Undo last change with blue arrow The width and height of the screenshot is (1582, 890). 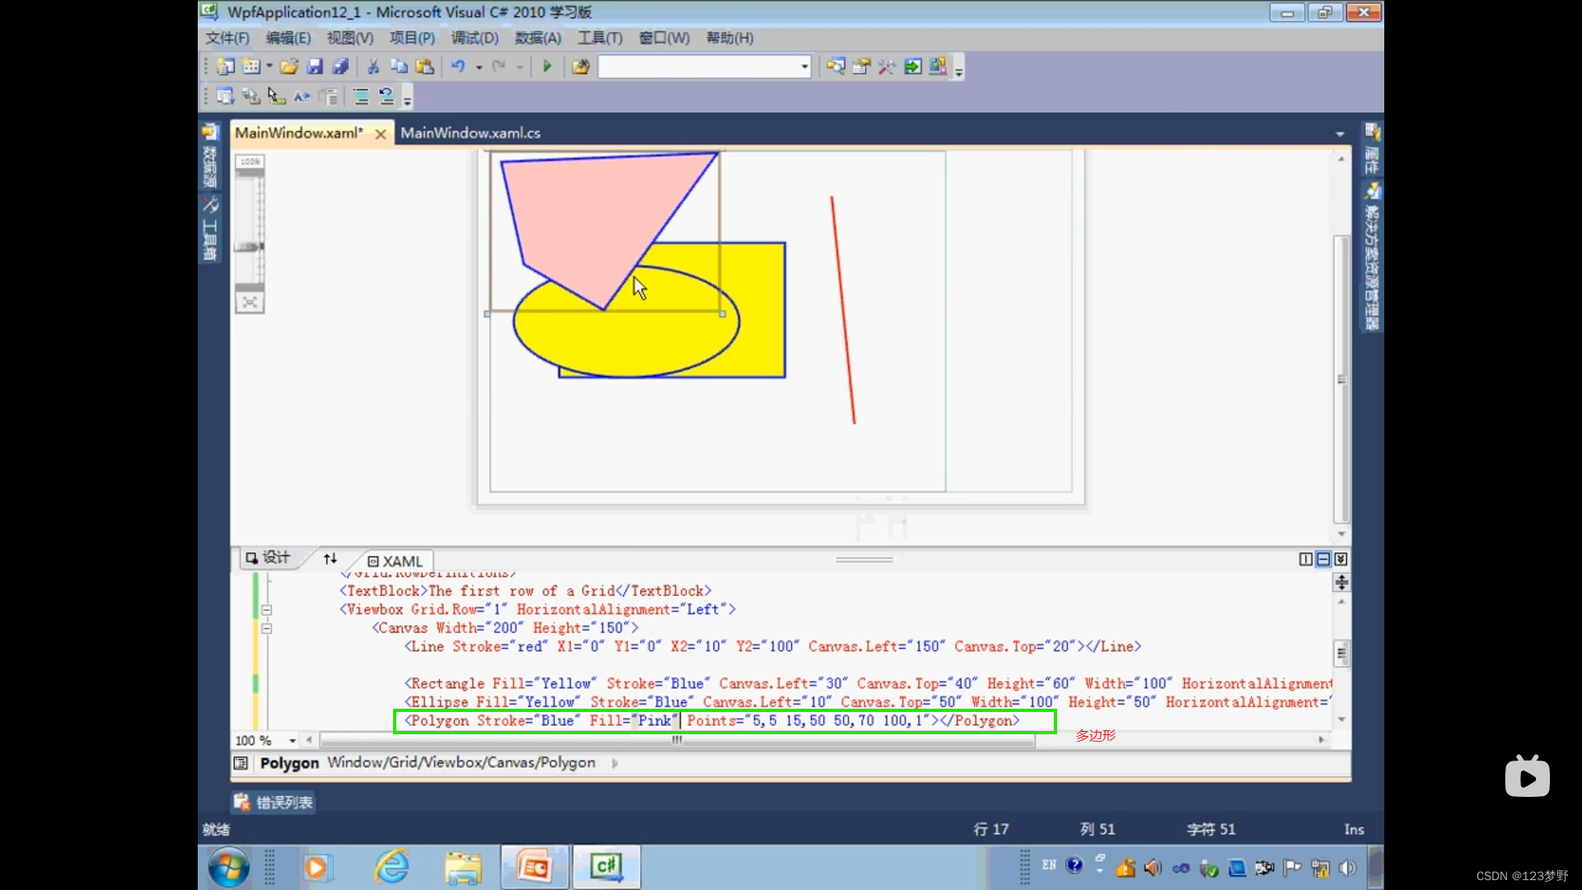click(458, 67)
